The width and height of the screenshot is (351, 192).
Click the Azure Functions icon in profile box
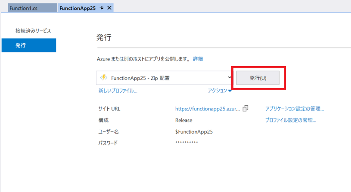[104, 78]
